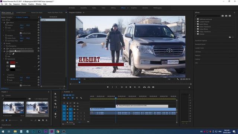Viewport: 238px width, 134px height.
Task: Click Extract button in Program monitor
Action: 149,87
